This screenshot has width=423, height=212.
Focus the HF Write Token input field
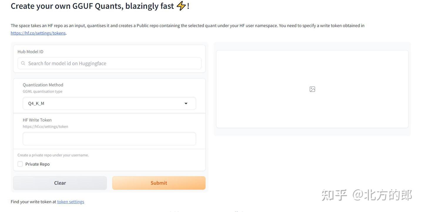[109, 139]
